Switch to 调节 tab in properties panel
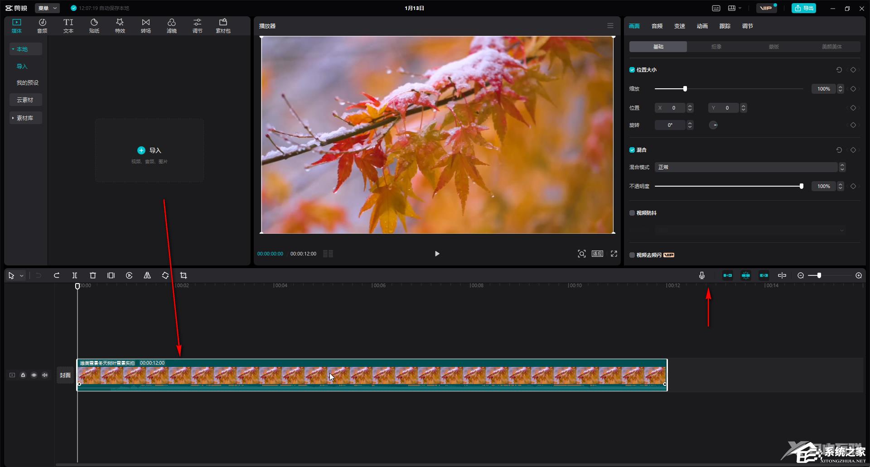 pos(748,26)
